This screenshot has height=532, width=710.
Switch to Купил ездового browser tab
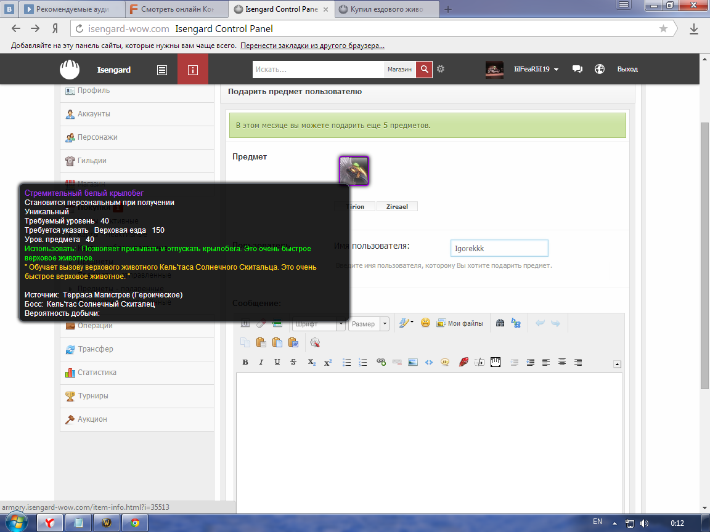387,9
